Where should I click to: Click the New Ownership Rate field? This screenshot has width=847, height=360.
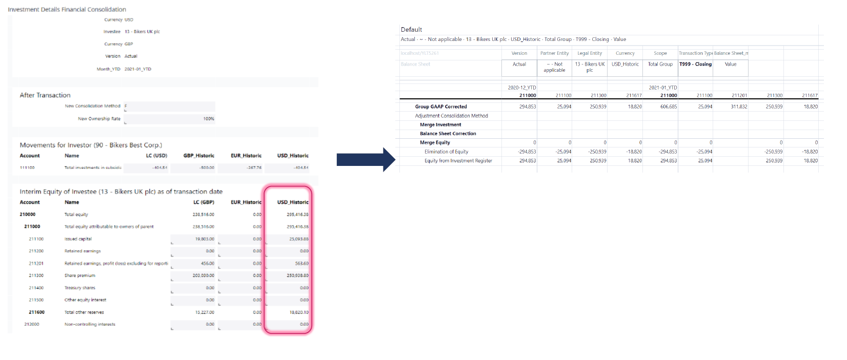(170, 119)
